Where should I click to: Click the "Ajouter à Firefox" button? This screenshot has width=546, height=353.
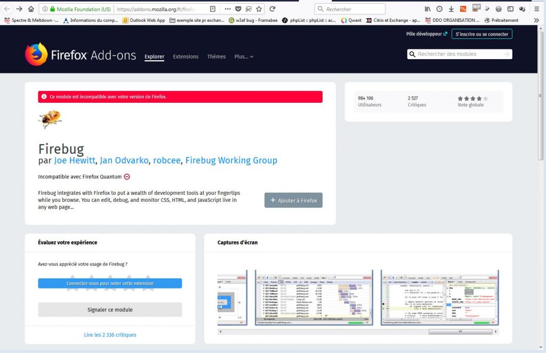(293, 200)
